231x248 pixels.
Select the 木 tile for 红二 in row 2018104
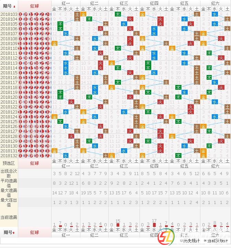pos(89,19)
